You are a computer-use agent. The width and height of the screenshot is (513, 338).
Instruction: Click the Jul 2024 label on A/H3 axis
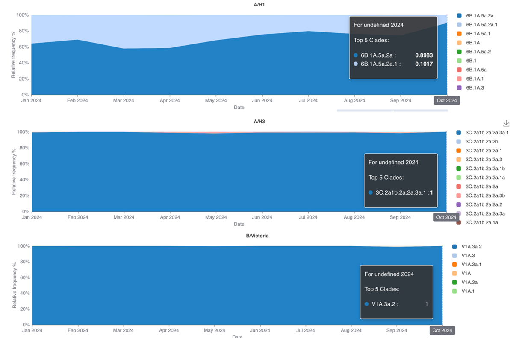pyautogui.click(x=308, y=217)
